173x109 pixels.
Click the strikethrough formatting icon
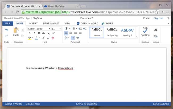pos(44,33)
